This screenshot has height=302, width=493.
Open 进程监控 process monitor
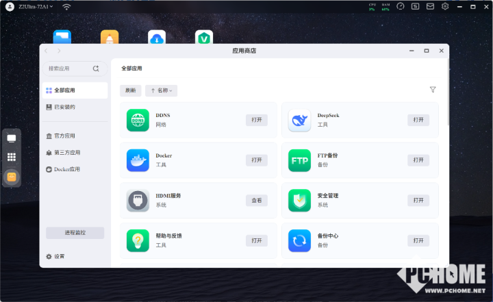pyautogui.click(x=75, y=233)
